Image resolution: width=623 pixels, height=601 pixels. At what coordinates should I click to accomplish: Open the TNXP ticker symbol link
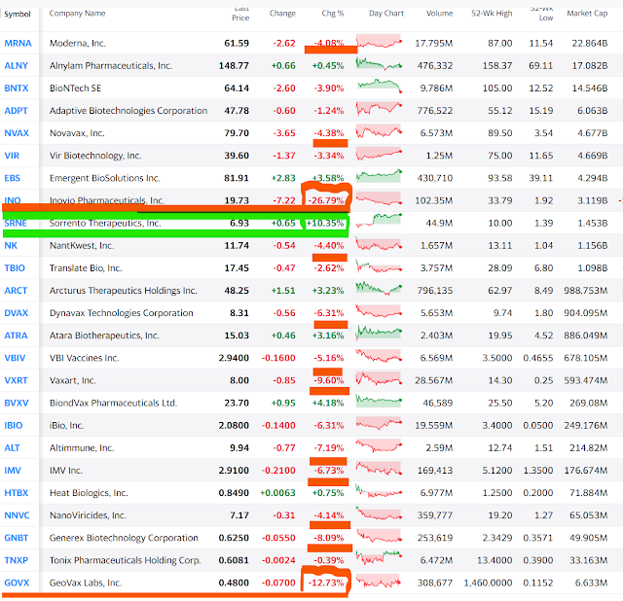17,560
